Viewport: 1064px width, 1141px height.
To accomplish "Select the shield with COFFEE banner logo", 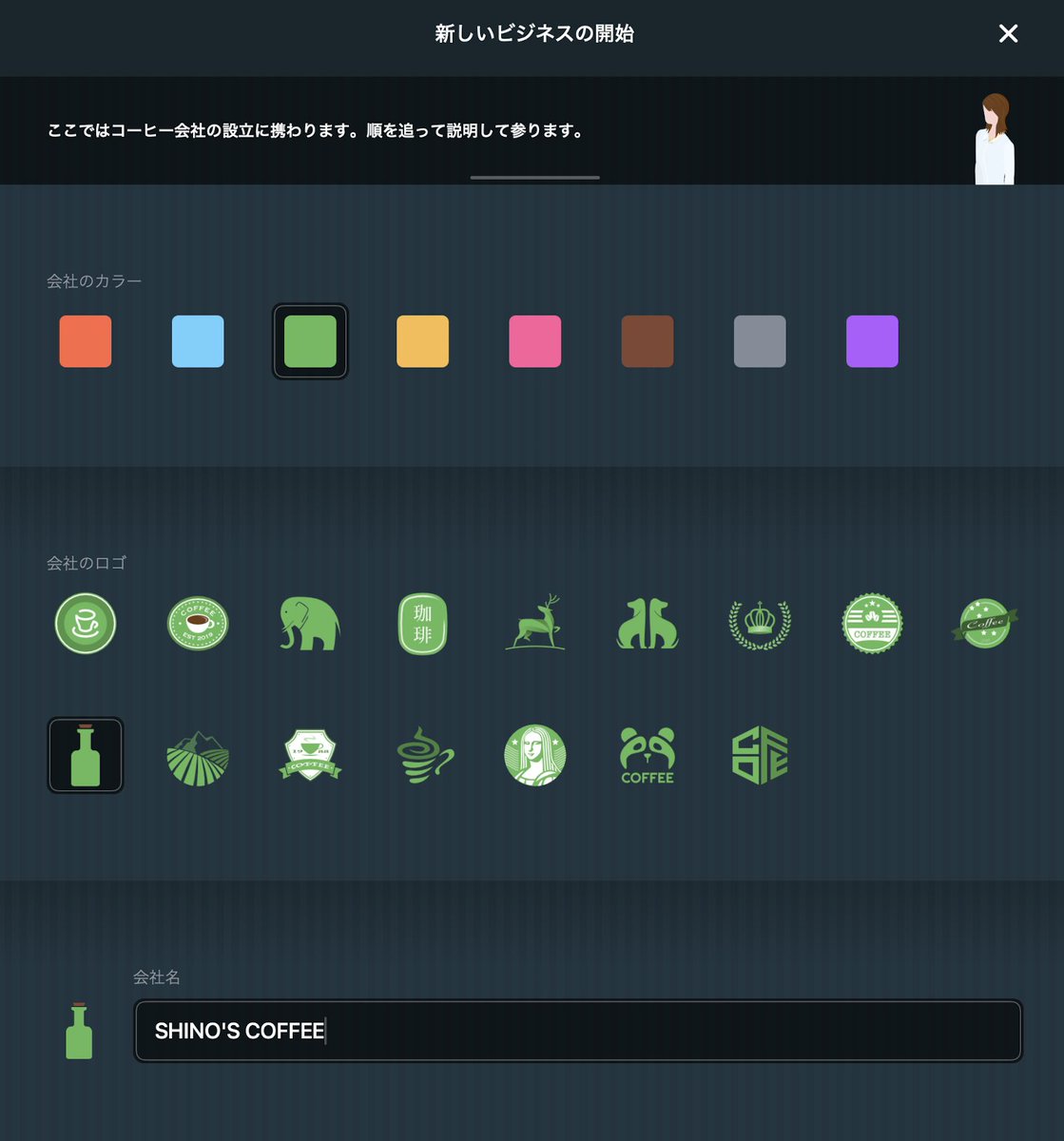I will pyautogui.click(x=310, y=755).
